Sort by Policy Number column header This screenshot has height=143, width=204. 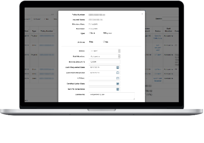click(47, 31)
